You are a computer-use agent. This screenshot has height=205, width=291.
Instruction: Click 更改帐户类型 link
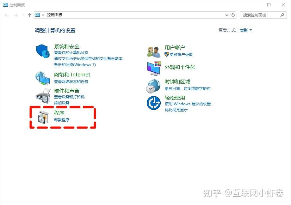pos(181,54)
